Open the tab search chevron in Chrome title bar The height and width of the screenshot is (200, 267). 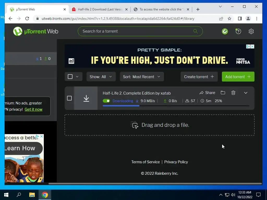[220, 7]
